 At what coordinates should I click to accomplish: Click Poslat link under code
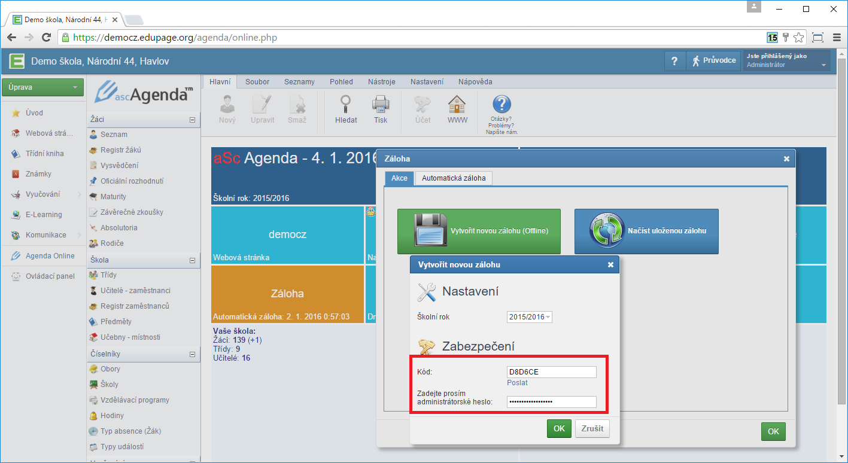tap(517, 383)
